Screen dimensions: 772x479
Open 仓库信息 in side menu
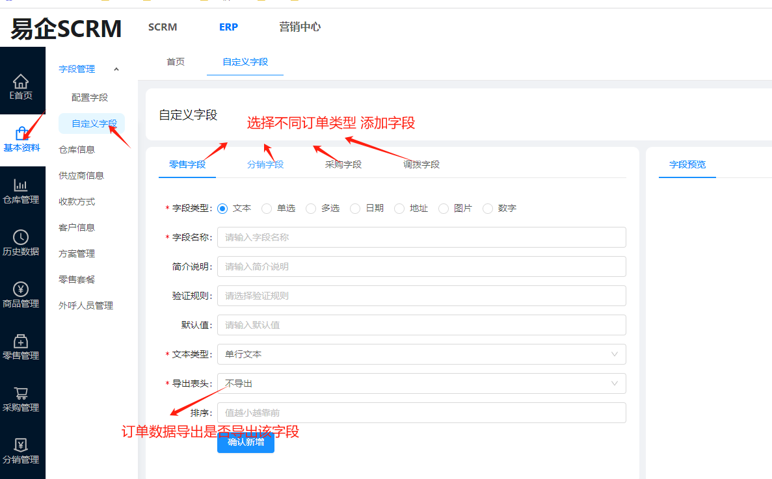pos(77,149)
